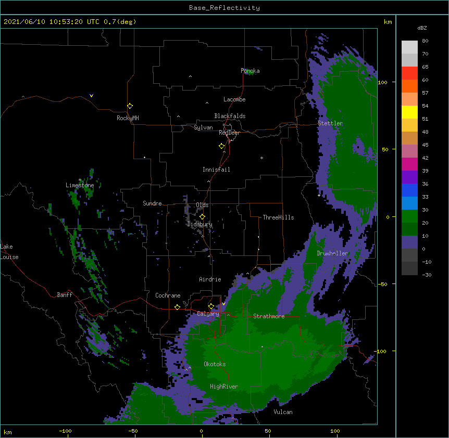Click the Lacombe town label
The height and width of the screenshot is (438, 449).
pos(234,99)
